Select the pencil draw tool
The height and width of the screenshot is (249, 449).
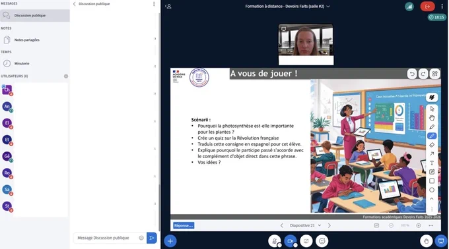pyautogui.click(x=432, y=126)
